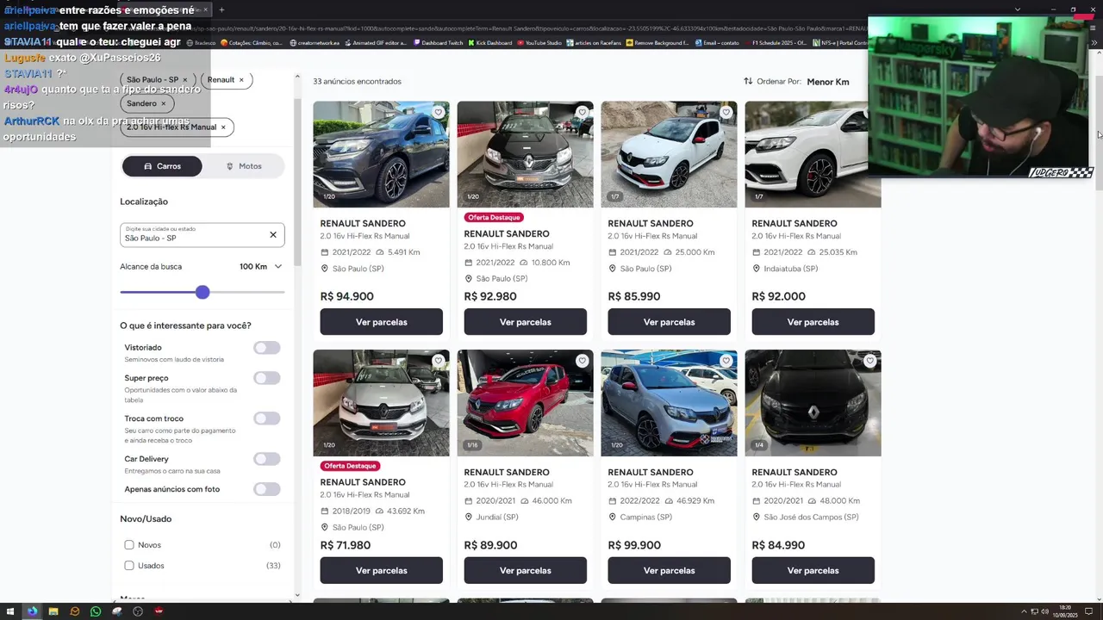Click the São Paulo - SP location input
This screenshot has width=1103, height=620.
point(202,235)
